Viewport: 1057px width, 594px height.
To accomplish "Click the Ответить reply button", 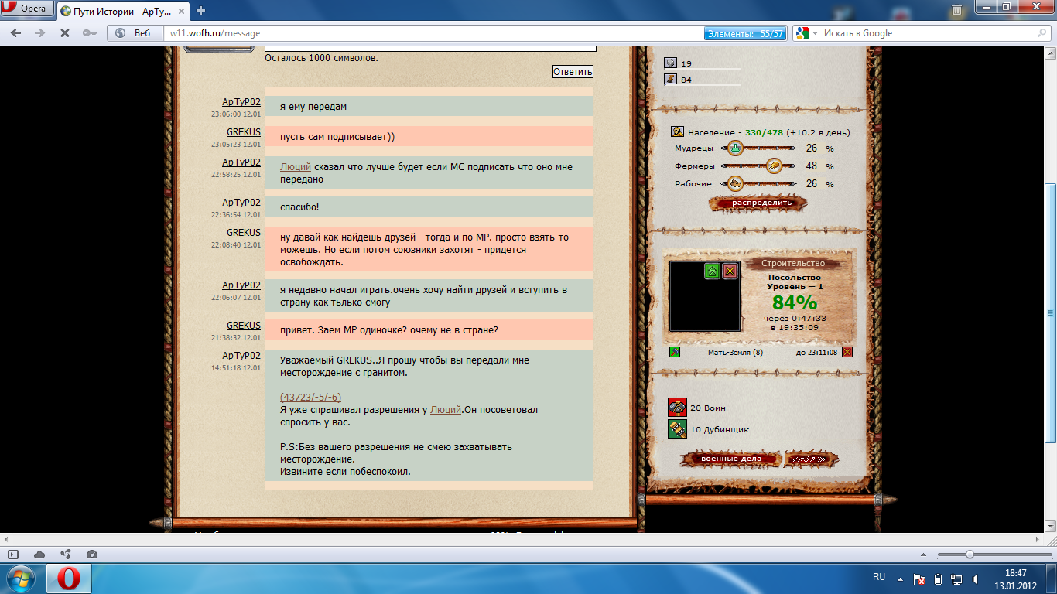I will pos(573,72).
